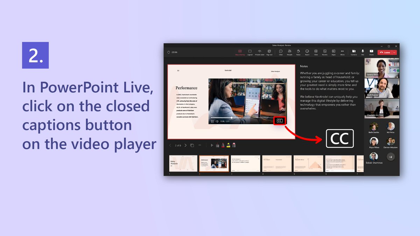
Task: Mute the video player volume
Action: point(217,121)
